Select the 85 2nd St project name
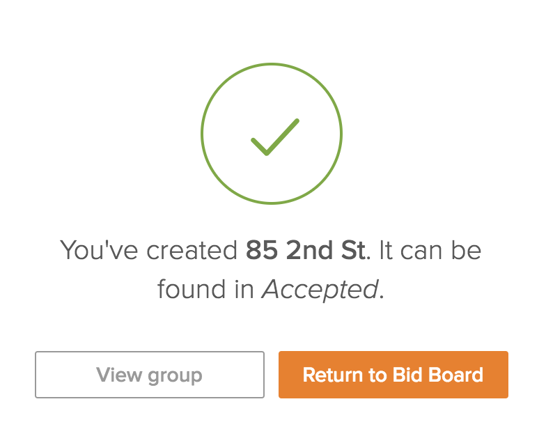Viewport: 546px width, 436px height. click(x=306, y=250)
